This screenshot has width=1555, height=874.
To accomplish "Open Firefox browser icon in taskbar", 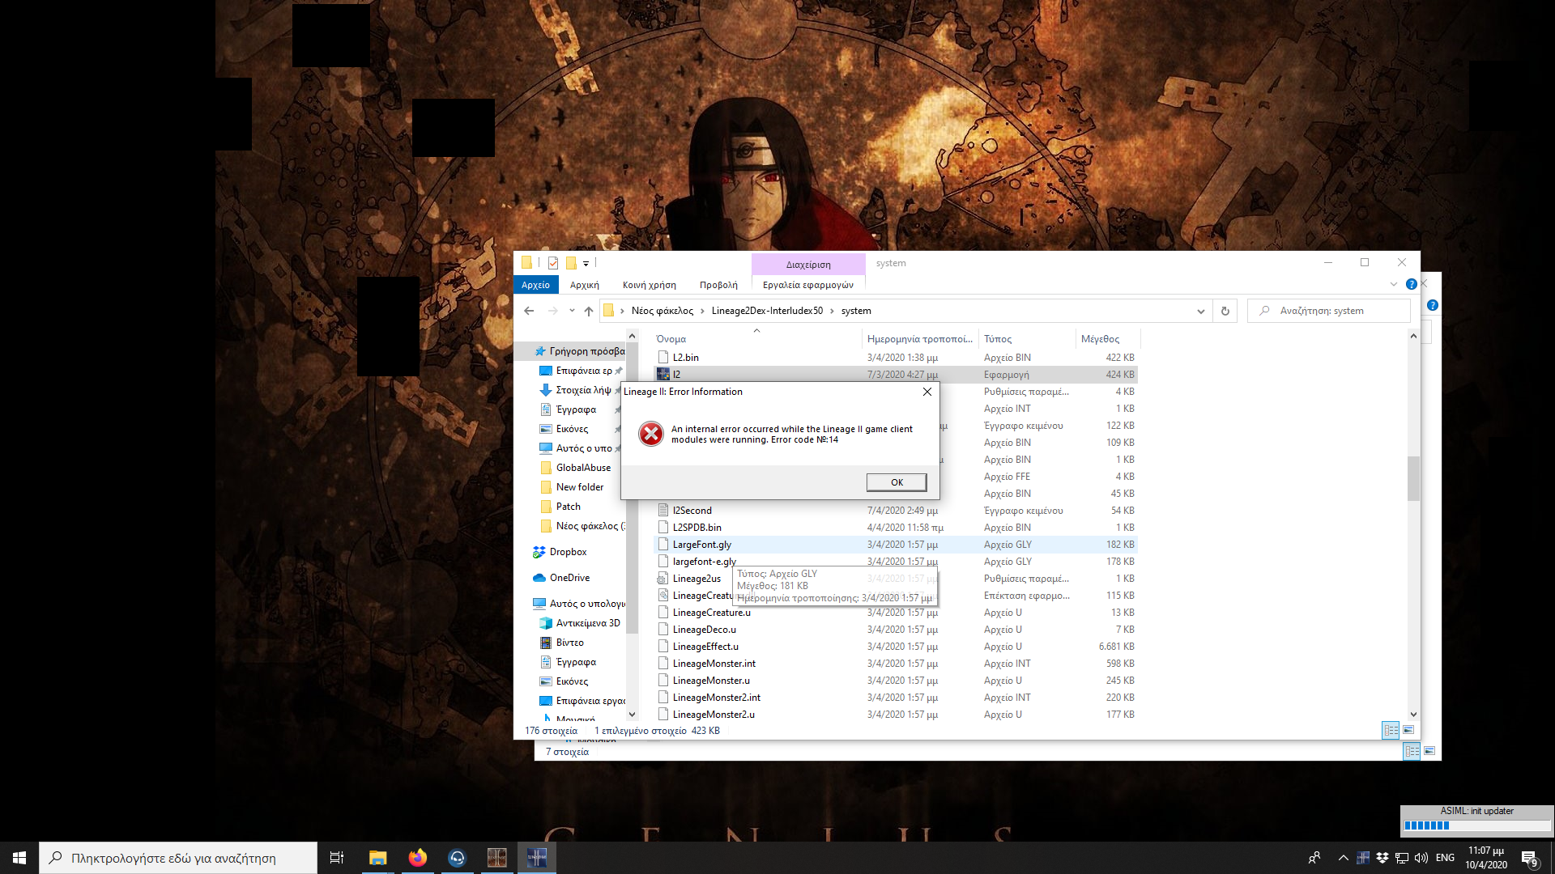I will click(x=418, y=857).
